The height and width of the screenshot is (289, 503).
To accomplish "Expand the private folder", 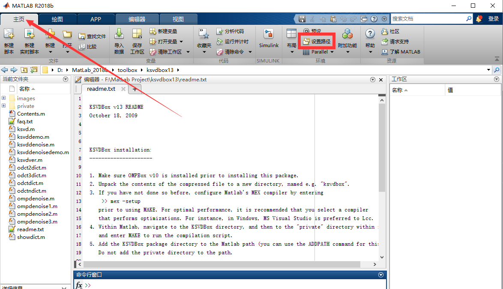I will click(x=4, y=106).
